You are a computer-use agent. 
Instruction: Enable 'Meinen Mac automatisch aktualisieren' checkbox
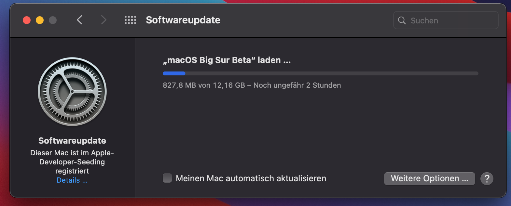(x=167, y=178)
